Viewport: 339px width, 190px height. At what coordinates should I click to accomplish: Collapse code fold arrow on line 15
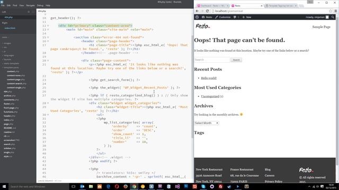[x=48, y=37]
